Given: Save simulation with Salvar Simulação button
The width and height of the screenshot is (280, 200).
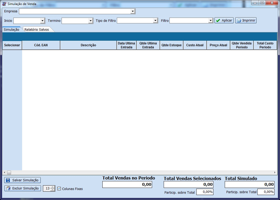Looking at the screenshot, I should pos(23,180).
